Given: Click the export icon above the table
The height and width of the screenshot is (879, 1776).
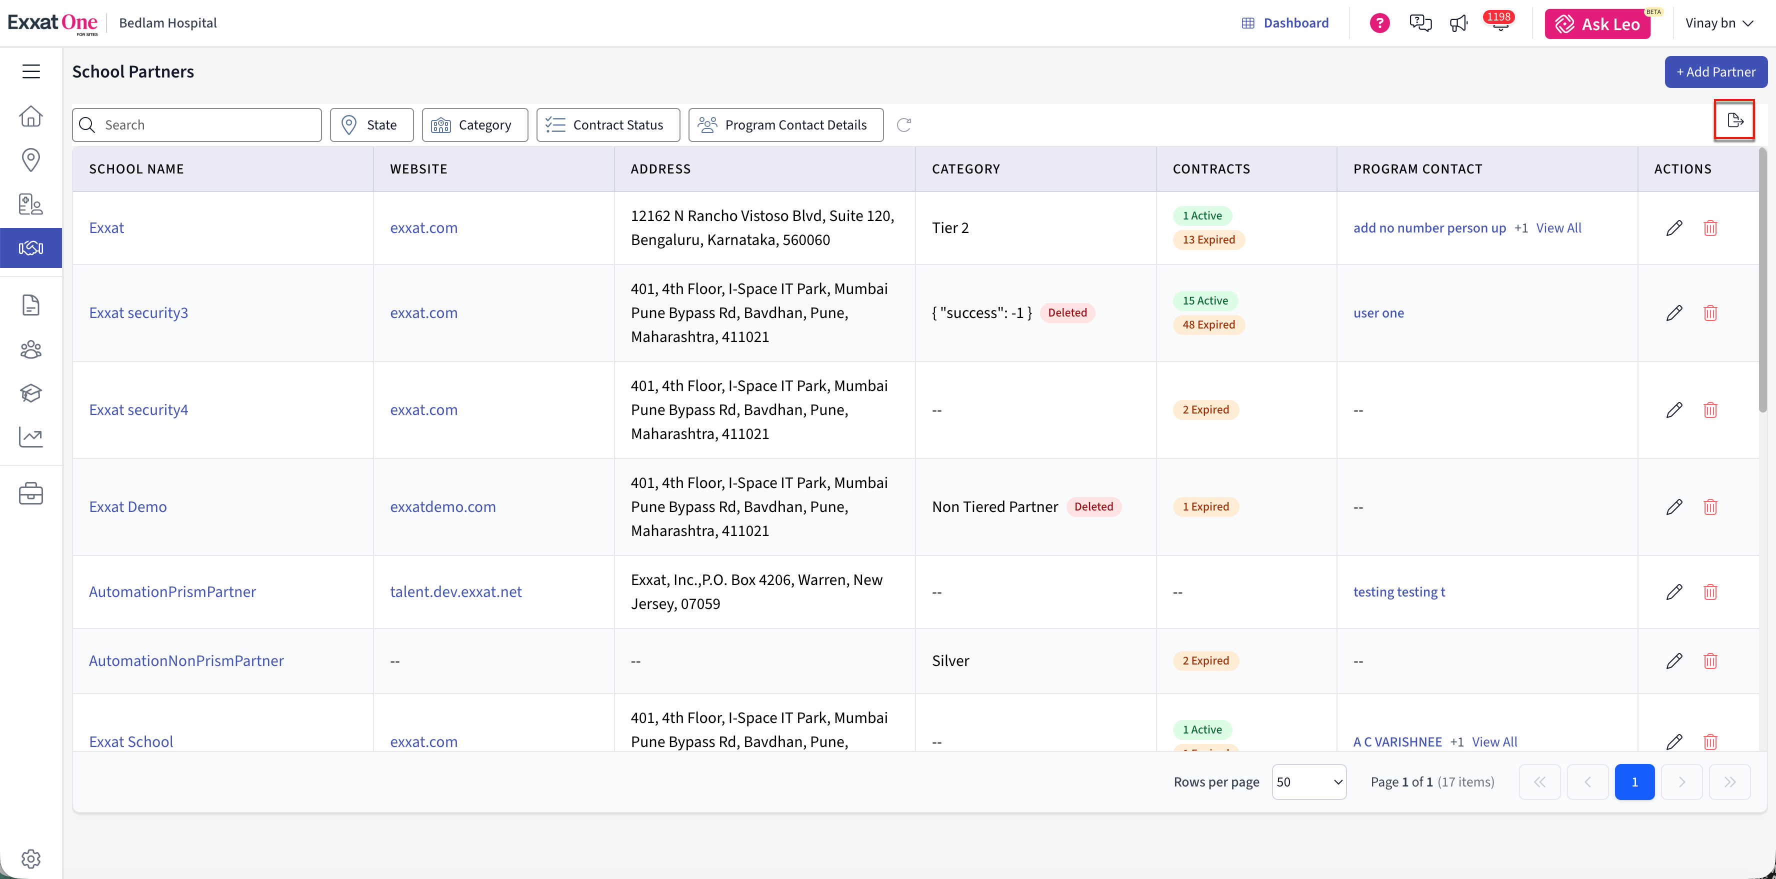Looking at the screenshot, I should [1734, 121].
